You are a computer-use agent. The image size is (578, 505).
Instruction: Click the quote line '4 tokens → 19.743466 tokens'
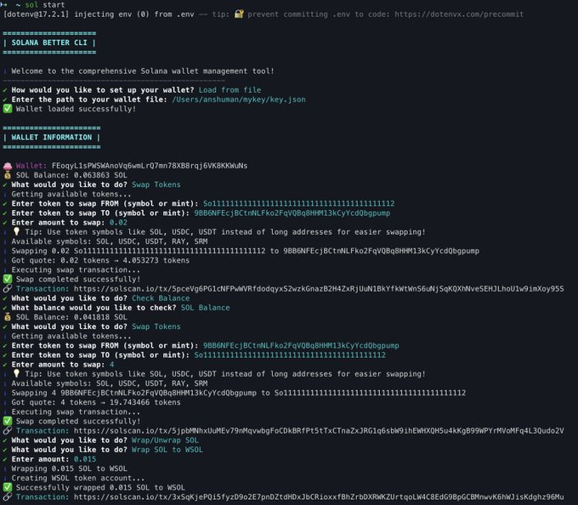121,402
